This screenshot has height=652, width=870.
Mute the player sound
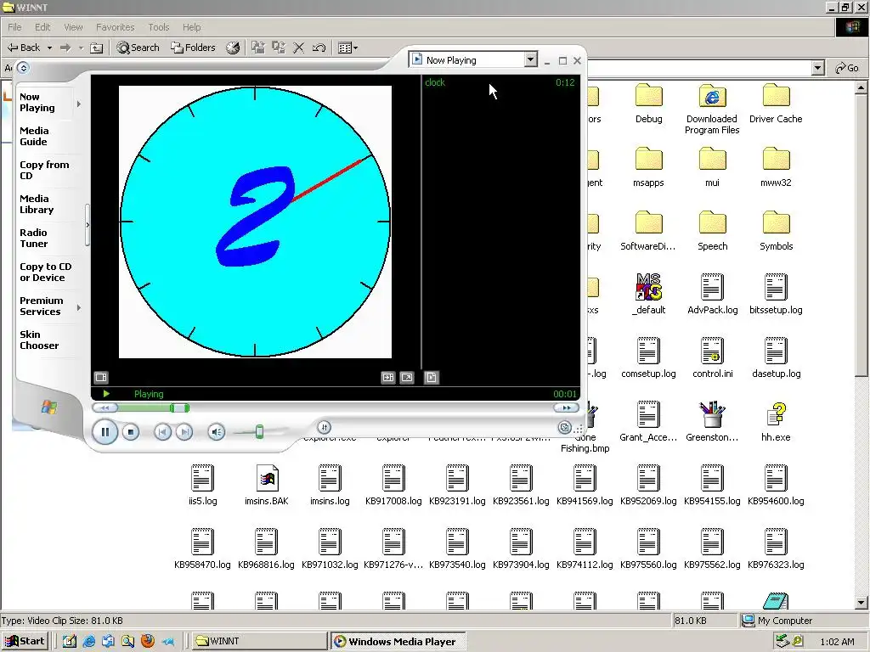click(217, 432)
